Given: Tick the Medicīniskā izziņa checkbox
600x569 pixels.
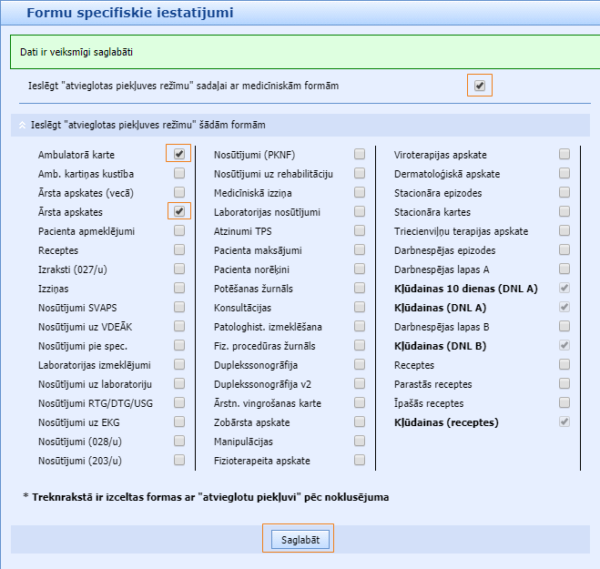Looking at the screenshot, I should click(361, 192).
